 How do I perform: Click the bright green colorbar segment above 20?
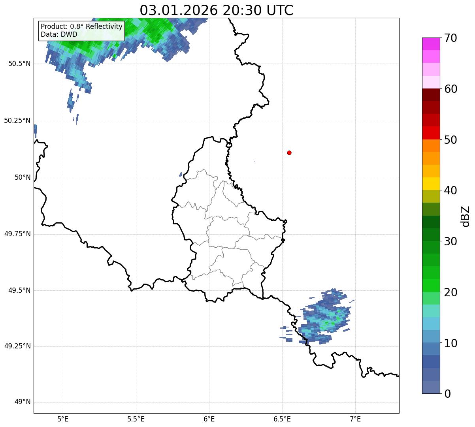[431, 286]
